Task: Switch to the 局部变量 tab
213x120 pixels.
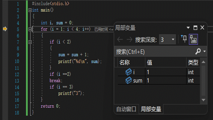Action: pyautogui.click(x=151, y=109)
